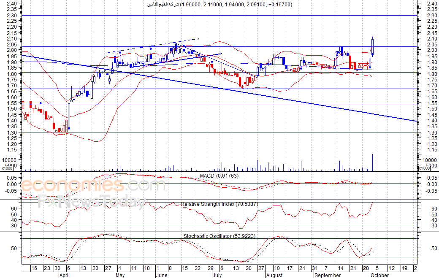Click the right x1000 volume scale box
439x278 pixels.
click(424, 168)
